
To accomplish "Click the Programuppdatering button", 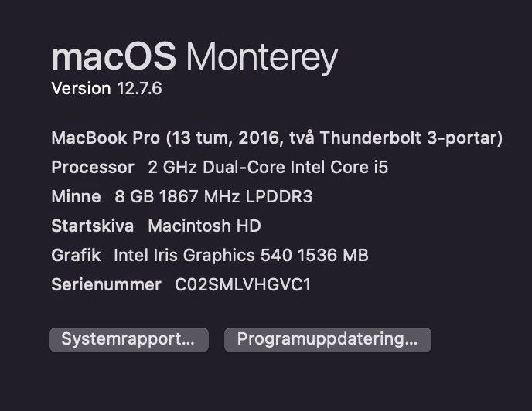I will [327, 339].
